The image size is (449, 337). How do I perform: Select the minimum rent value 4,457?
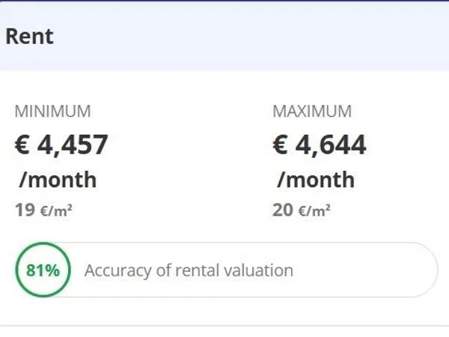click(73, 145)
